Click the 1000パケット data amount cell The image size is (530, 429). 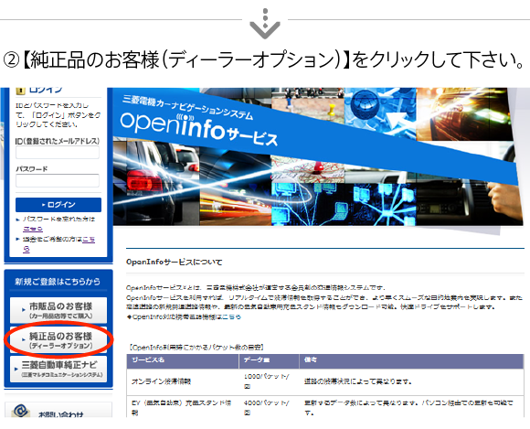[269, 381]
